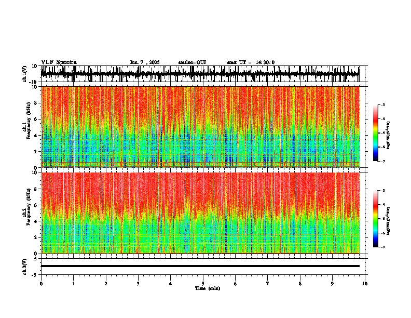411x318 pixels.
Task: Click the "6" kHz tick on ch.1 frequency axis
Action: click(36, 120)
